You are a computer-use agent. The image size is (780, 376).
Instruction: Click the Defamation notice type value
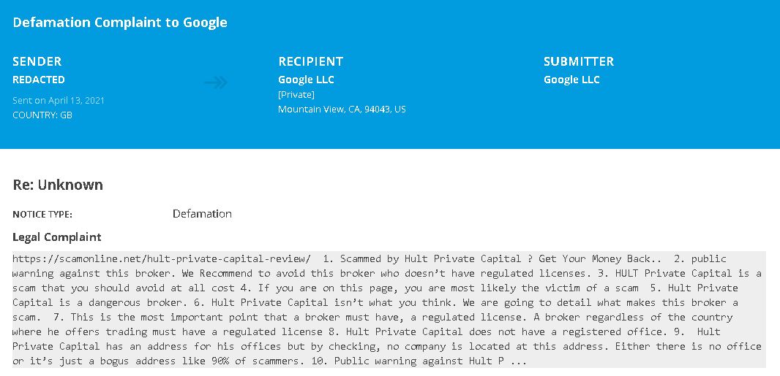pos(202,214)
